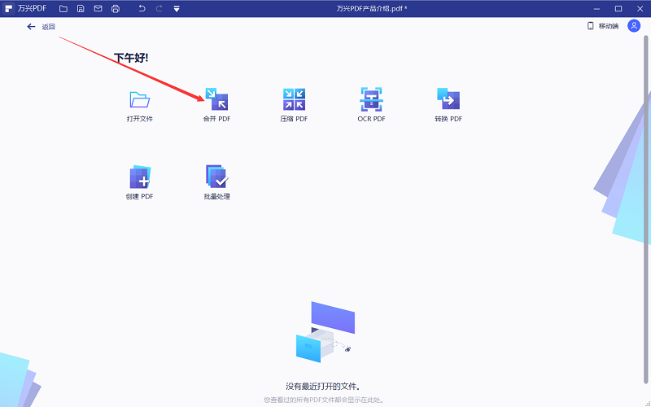Click the 下午好! greeting text
The image size is (651, 407).
click(x=131, y=58)
